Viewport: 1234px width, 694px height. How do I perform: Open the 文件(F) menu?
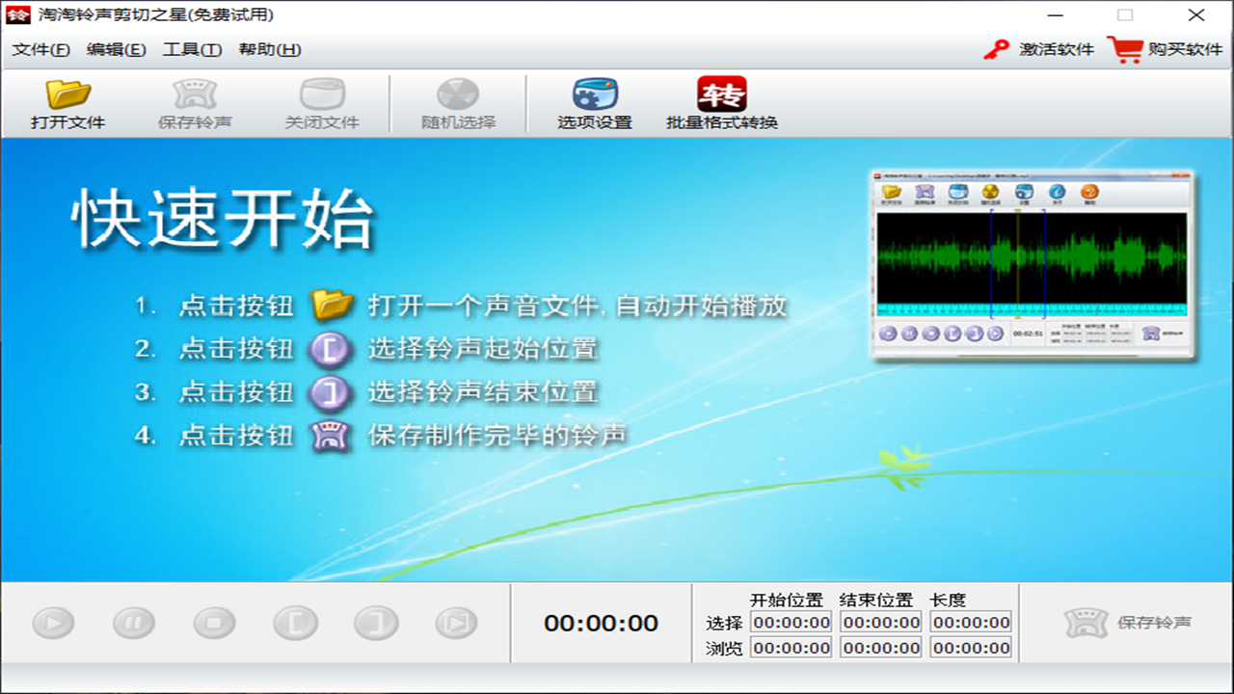click(41, 50)
